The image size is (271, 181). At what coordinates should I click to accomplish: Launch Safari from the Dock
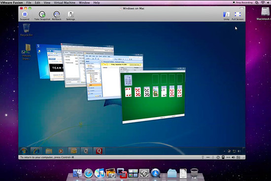coord(88,173)
